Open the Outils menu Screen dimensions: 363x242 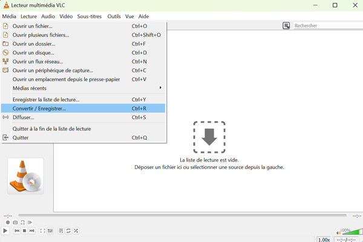(114, 16)
